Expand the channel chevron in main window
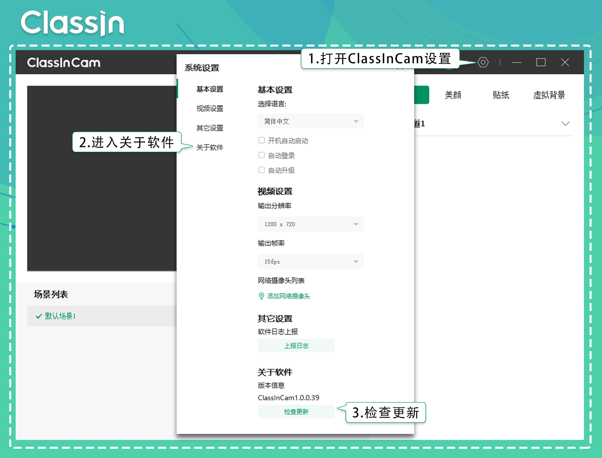Viewport: 602px width, 458px height. click(x=565, y=123)
